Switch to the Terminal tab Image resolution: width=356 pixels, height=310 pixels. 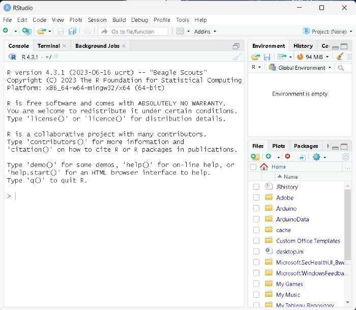49,46
